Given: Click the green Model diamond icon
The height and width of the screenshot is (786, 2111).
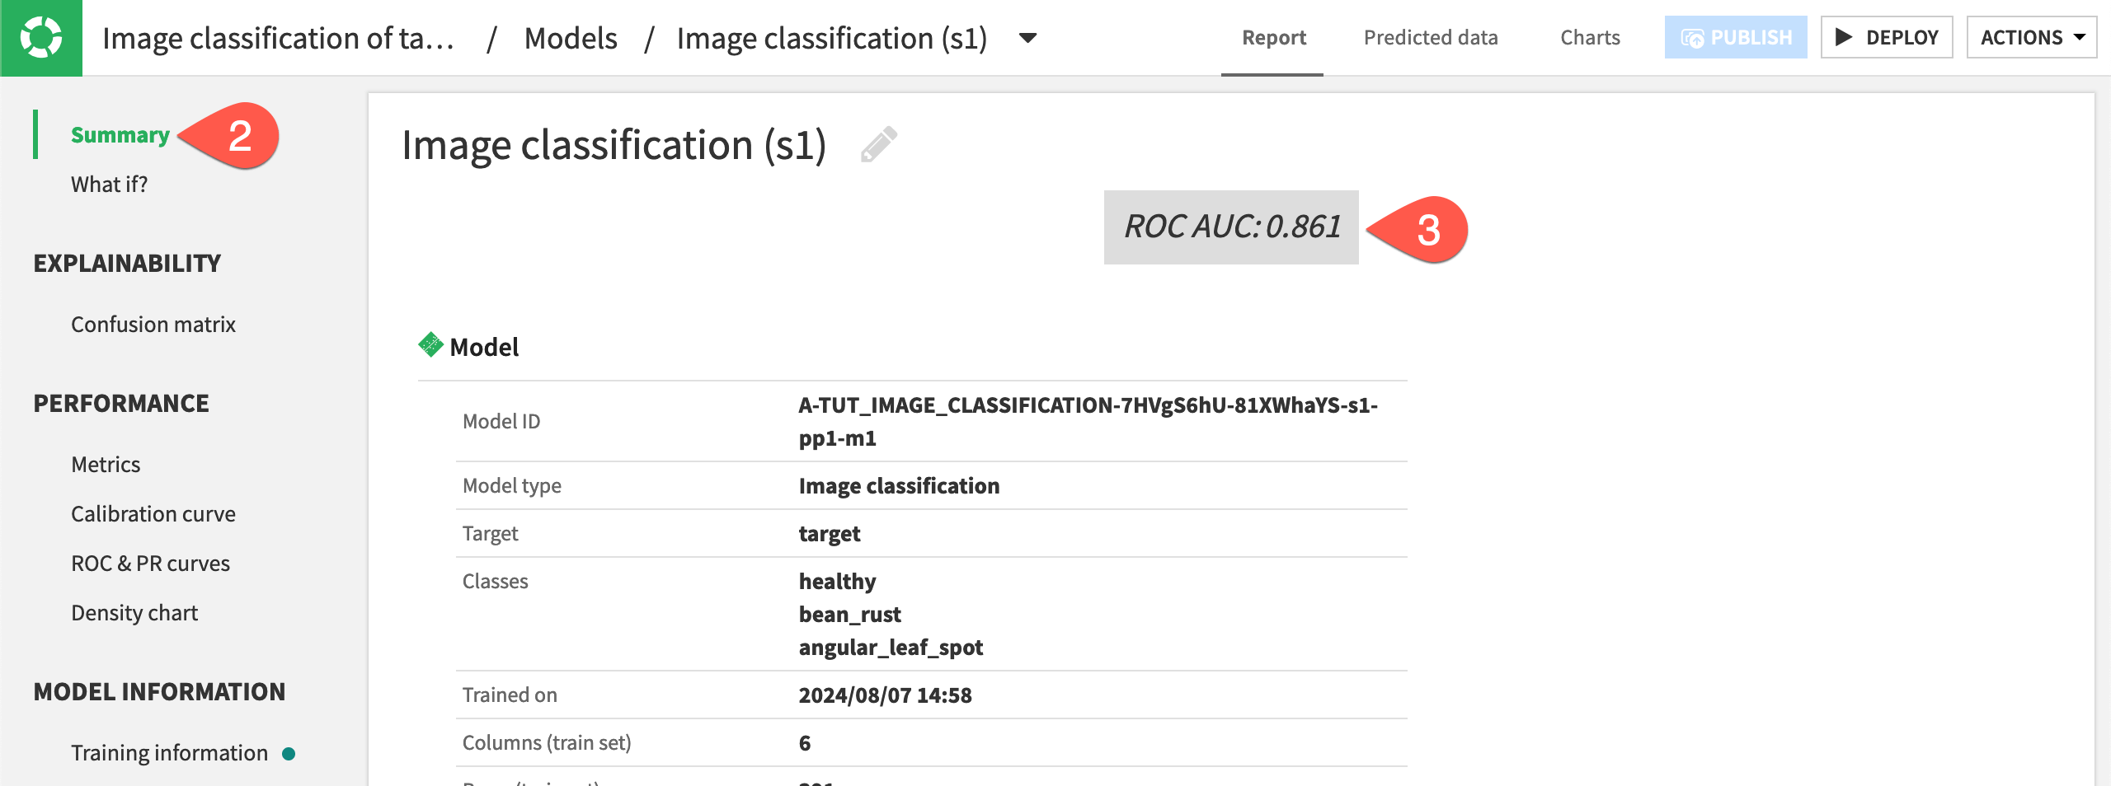Looking at the screenshot, I should pos(430,344).
